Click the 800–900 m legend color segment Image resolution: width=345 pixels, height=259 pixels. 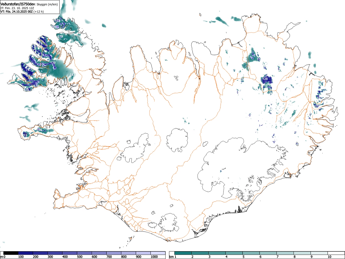point(129,253)
